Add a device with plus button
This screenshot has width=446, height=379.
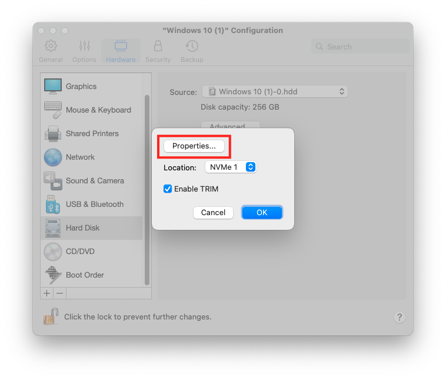pyautogui.click(x=47, y=293)
